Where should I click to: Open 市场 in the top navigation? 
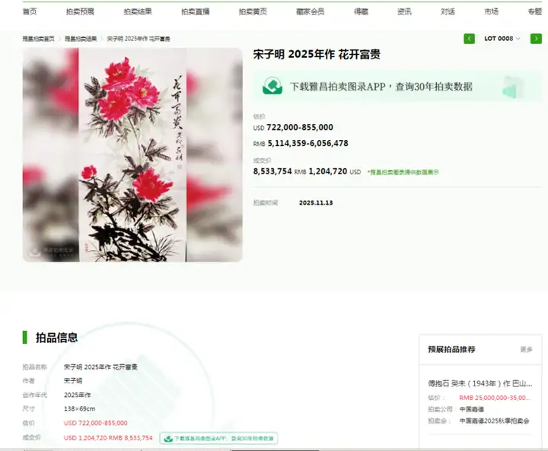tap(492, 11)
